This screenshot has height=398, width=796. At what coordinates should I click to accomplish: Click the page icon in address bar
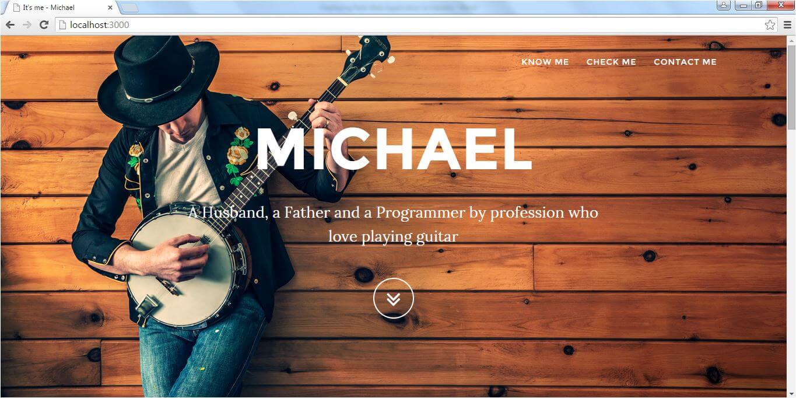[62, 25]
